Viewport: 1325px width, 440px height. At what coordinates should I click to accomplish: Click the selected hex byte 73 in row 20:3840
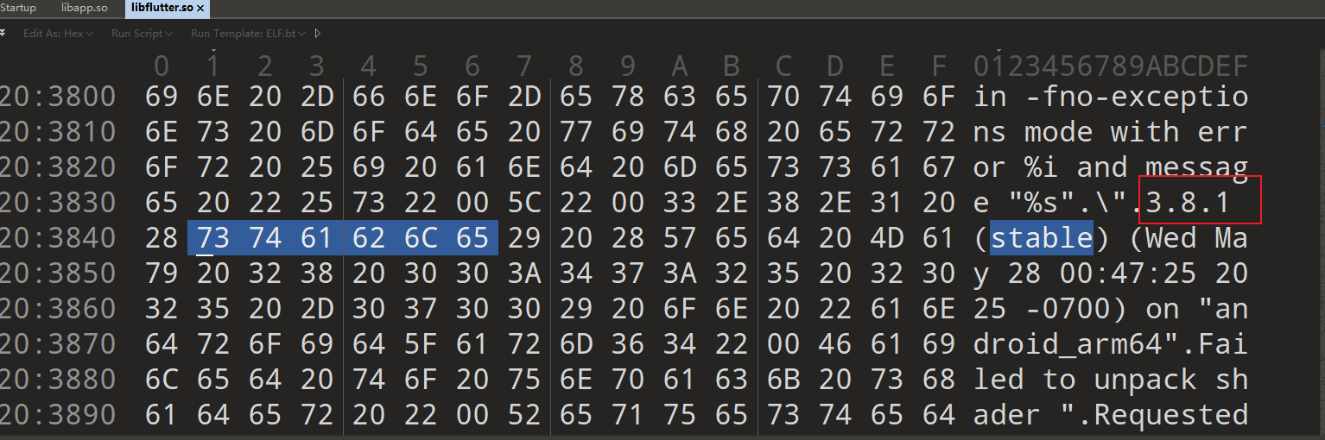[x=212, y=237]
